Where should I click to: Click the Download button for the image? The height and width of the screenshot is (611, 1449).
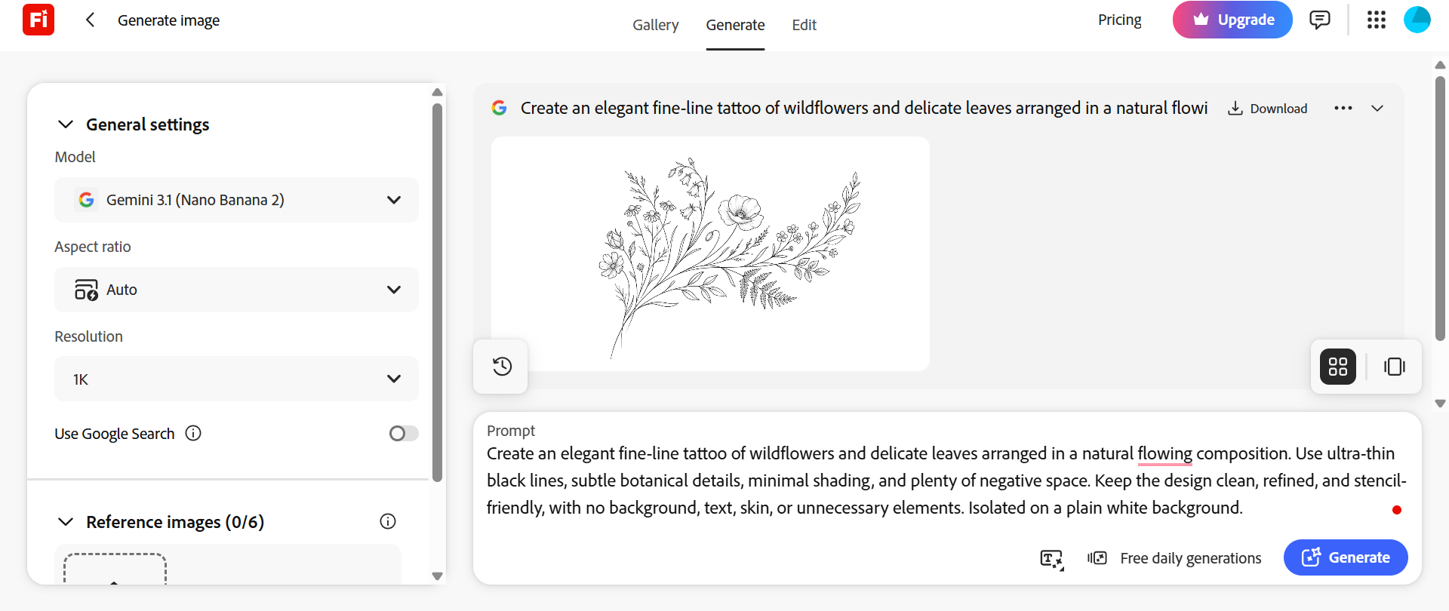tap(1268, 109)
